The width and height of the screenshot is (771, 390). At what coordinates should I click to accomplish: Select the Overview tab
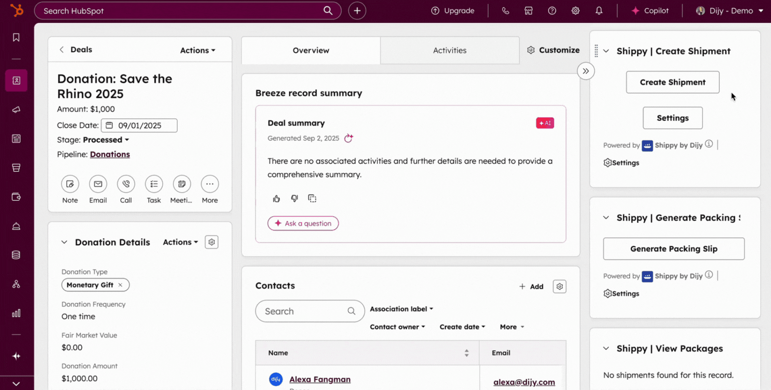[310, 50]
